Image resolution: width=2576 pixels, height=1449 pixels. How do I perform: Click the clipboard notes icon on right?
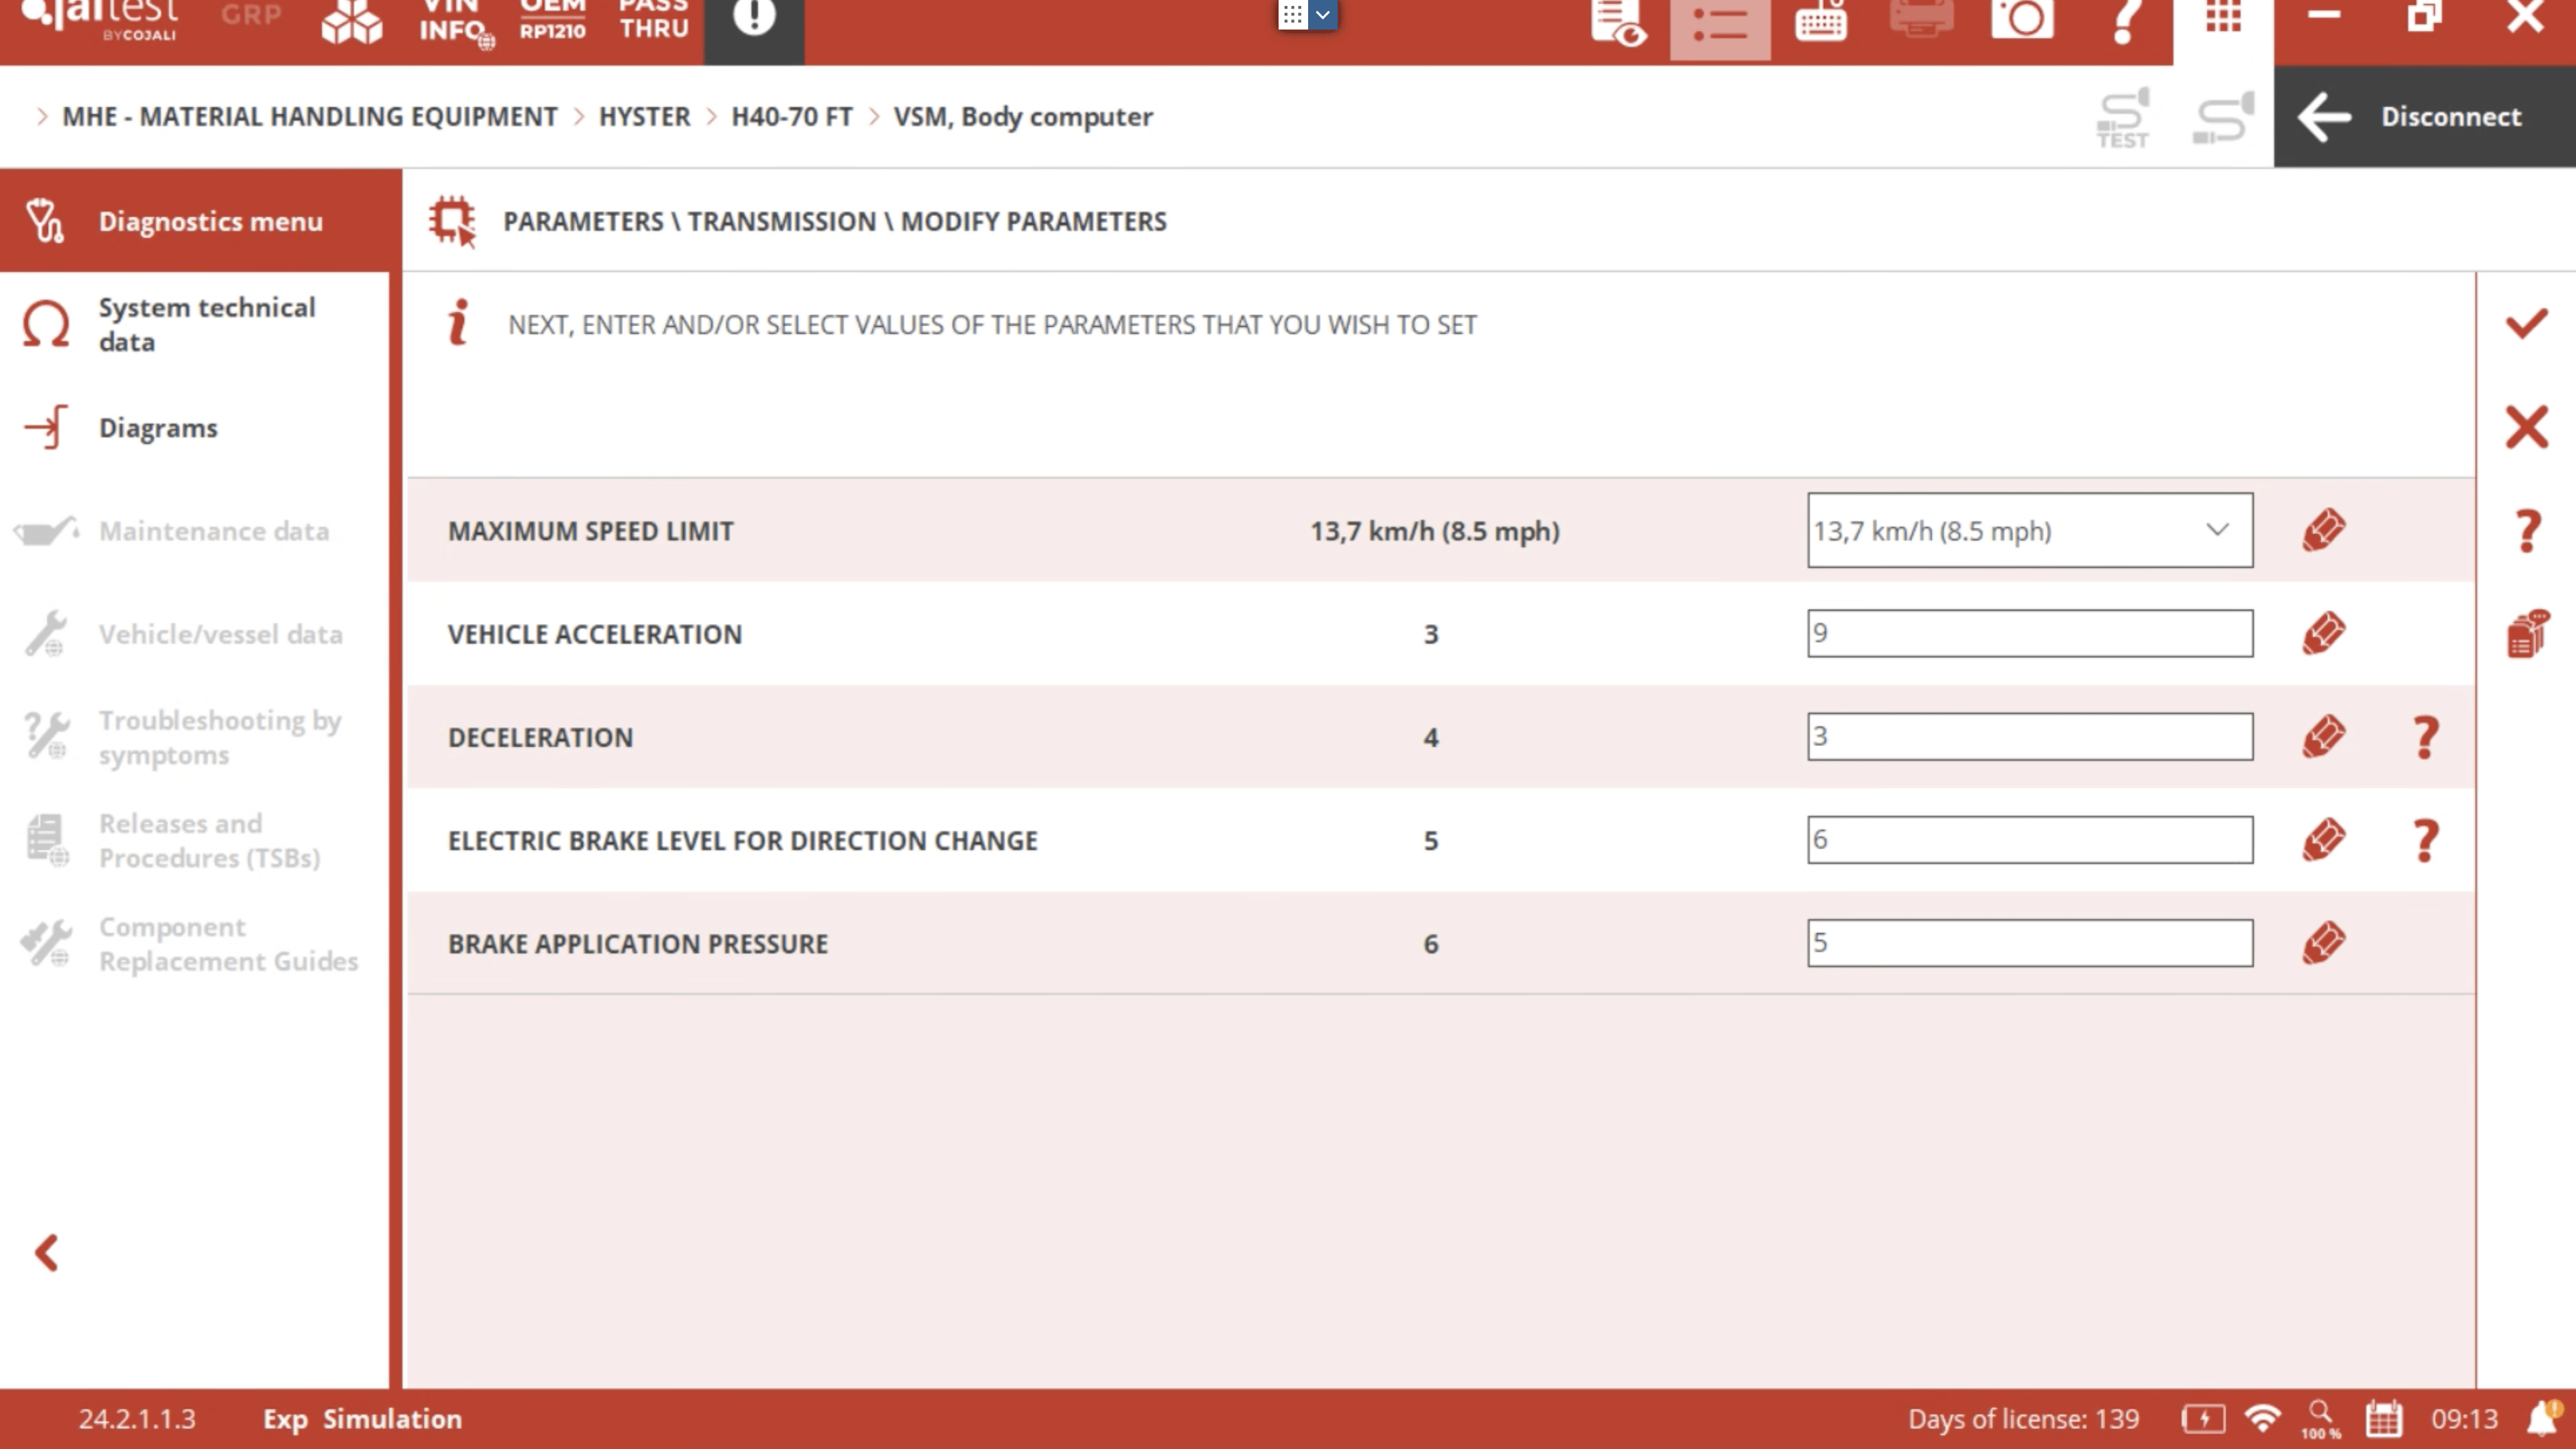click(x=2526, y=634)
